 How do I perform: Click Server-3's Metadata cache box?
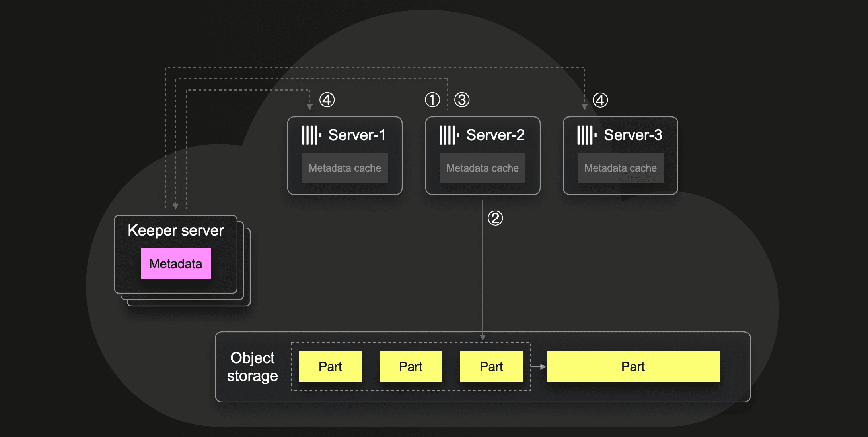click(620, 168)
